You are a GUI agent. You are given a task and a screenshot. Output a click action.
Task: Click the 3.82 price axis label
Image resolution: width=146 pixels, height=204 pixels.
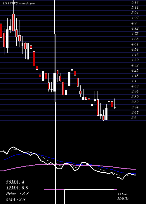click(135, 102)
